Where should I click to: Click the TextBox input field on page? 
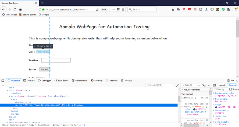click(x=56, y=60)
